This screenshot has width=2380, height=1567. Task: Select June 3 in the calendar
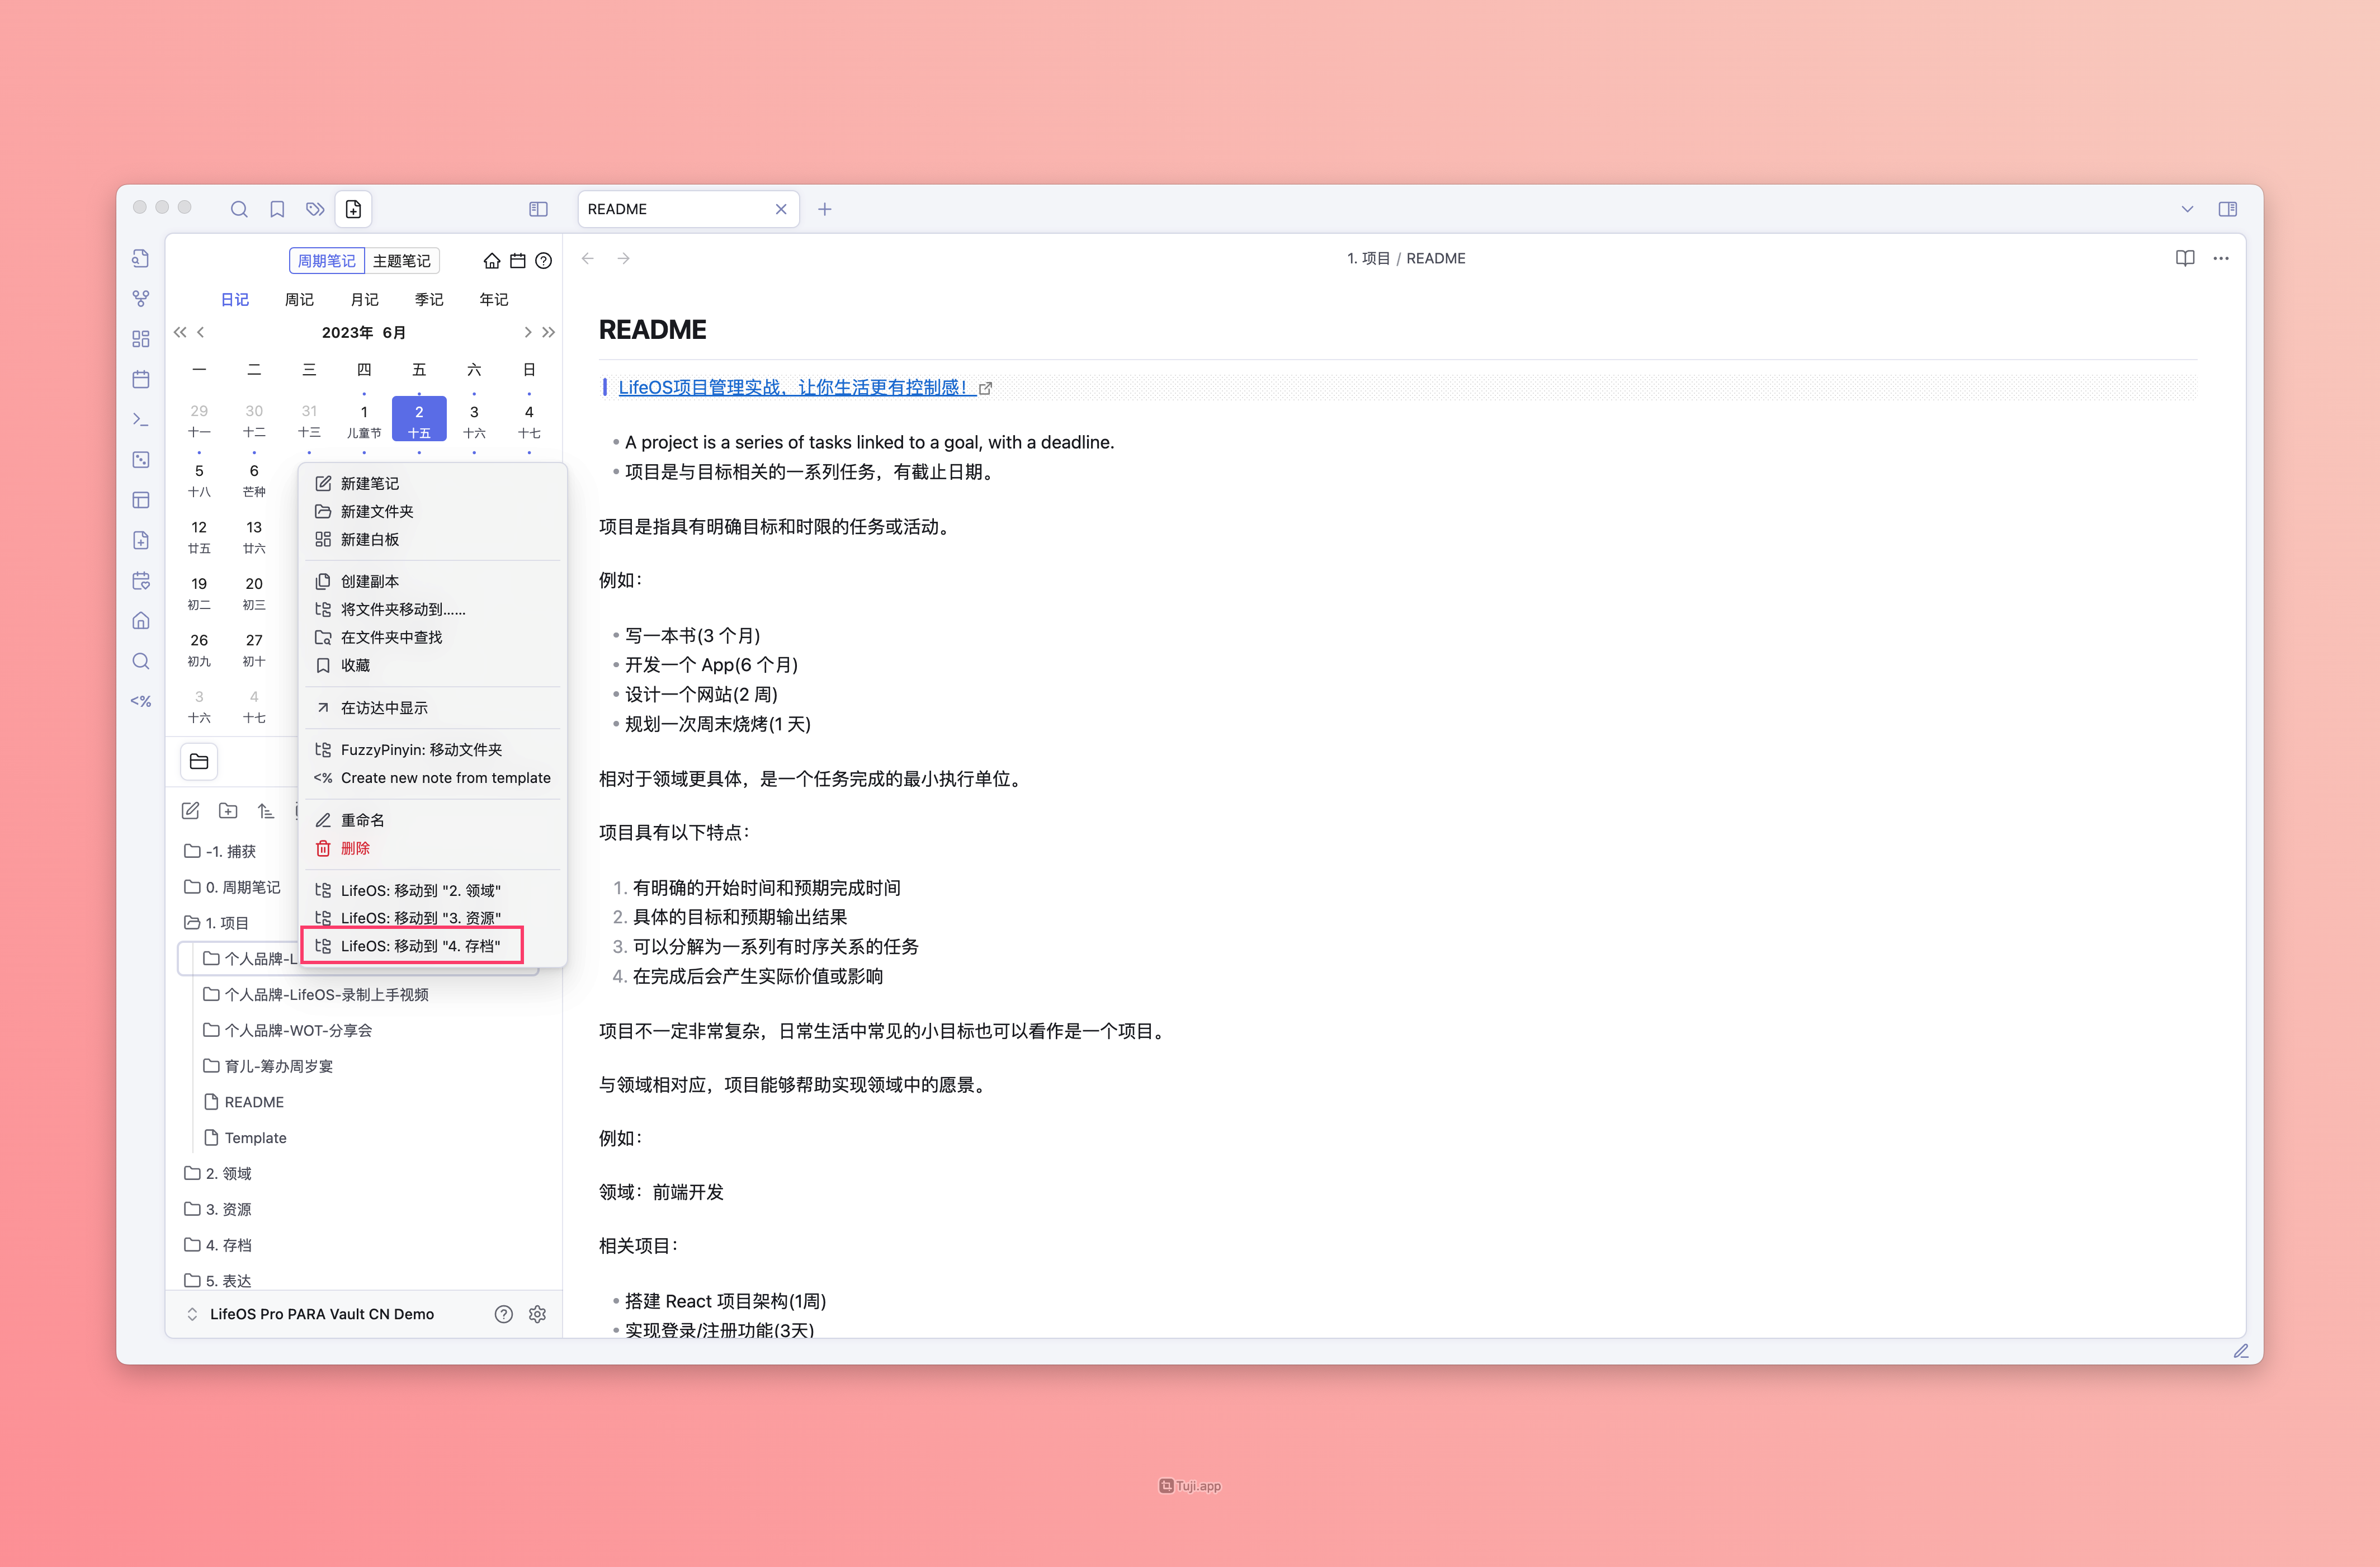474,420
